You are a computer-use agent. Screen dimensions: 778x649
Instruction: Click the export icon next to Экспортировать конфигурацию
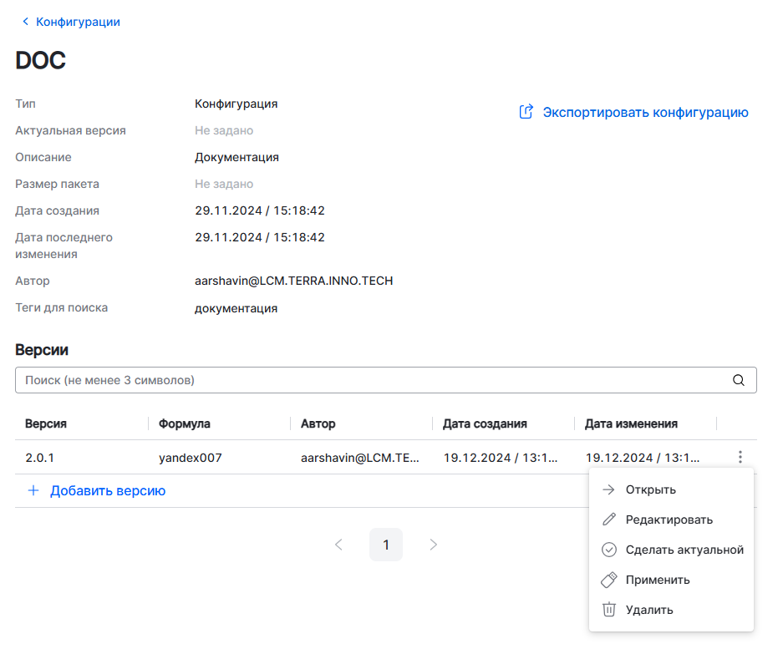tap(526, 112)
